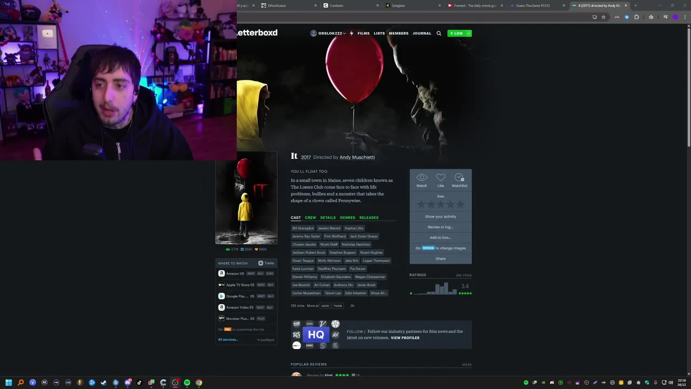
Task: Open the FILMS menu
Action: pyautogui.click(x=363, y=33)
